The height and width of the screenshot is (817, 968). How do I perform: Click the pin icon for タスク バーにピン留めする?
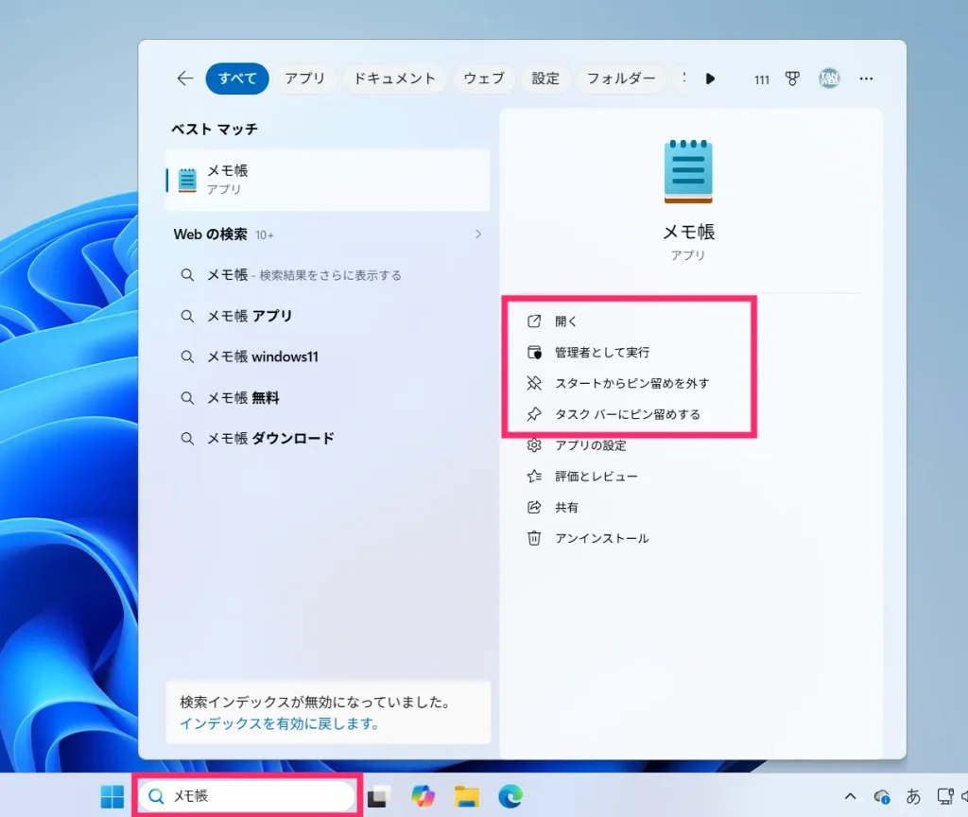click(534, 414)
